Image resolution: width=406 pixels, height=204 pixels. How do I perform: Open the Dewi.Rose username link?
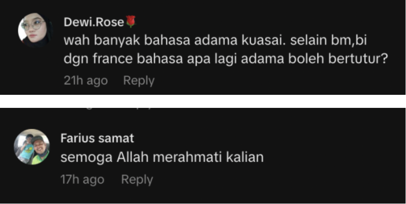tap(94, 23)
